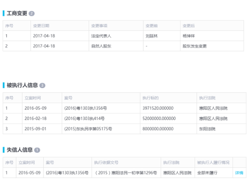This screenshot has height=185, width=252.
Task: Click the 变更事项 column header
Action: 99,26
